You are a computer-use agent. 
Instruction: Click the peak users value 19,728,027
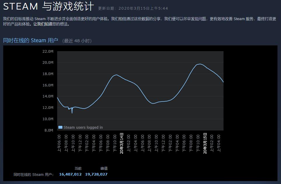point(96,174)
